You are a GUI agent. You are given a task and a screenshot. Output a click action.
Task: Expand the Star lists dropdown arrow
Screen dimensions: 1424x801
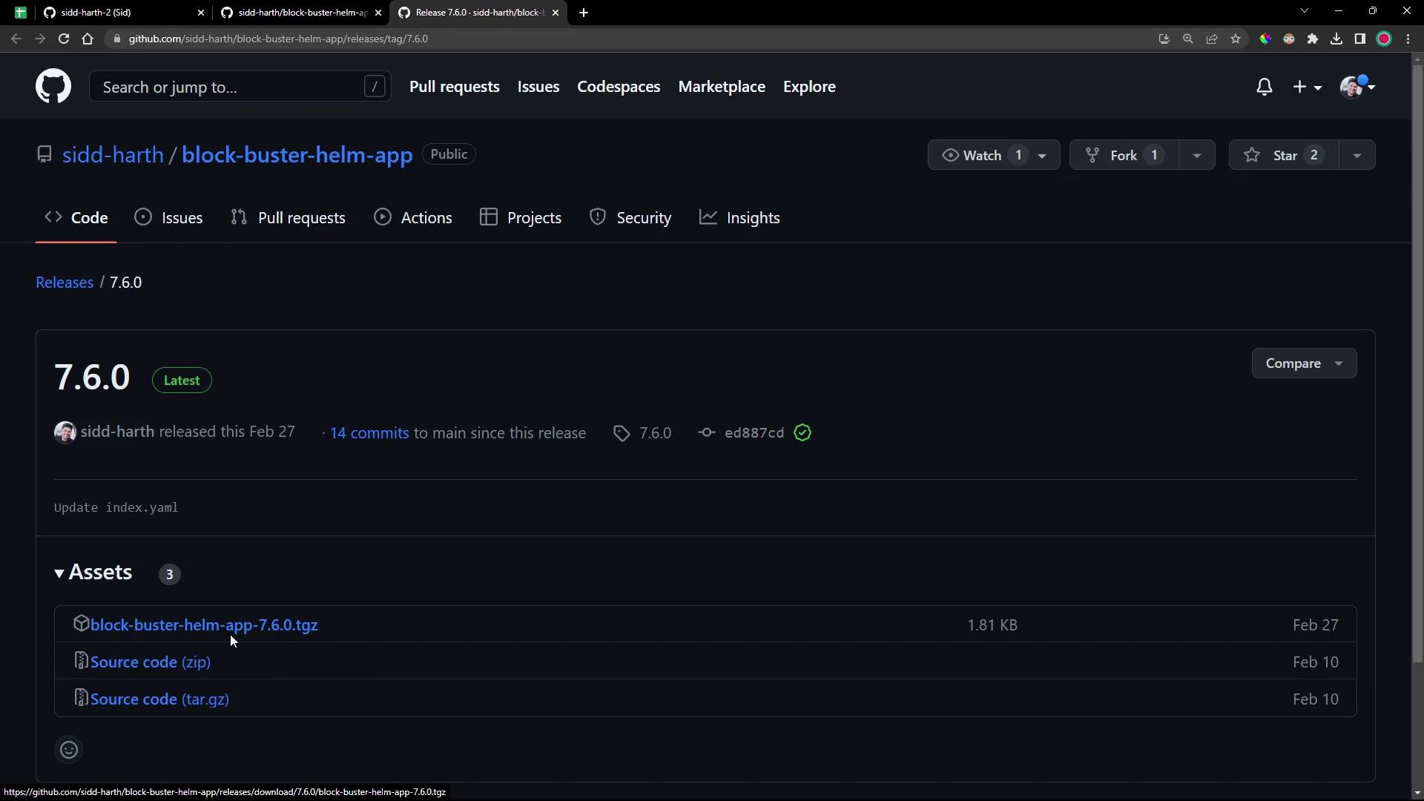1357,155
